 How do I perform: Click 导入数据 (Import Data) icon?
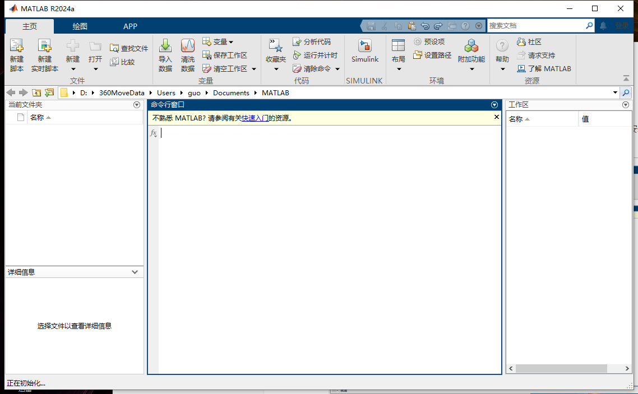click(x=165, y=45)
